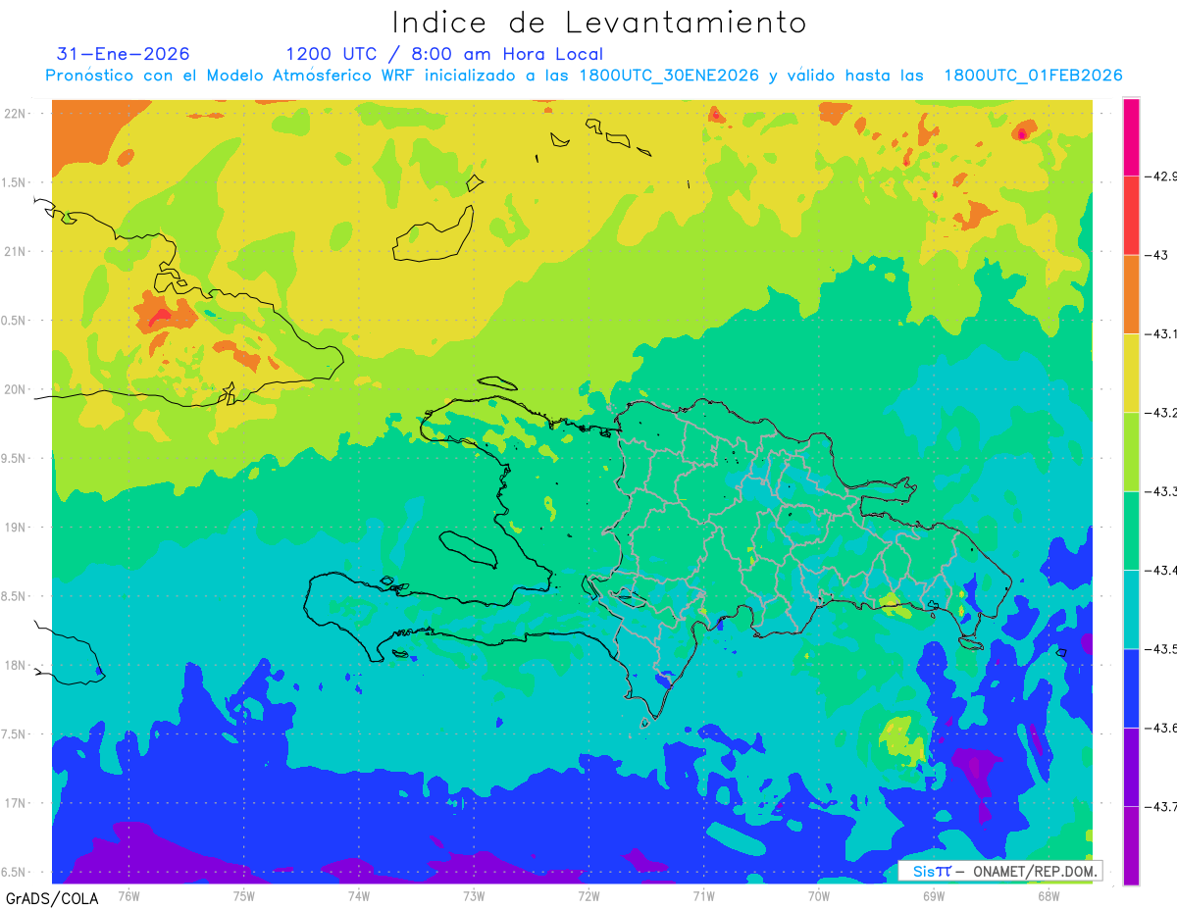
Task: Pick the blue legend swatch above -43.6
Action: click(1131, 688)
